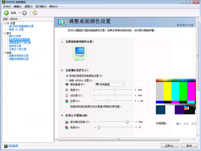Image resolution: width=201 pixels, height=151 pixels.
Task: Click the gamma color balls icon
Action: click(67, 101)
